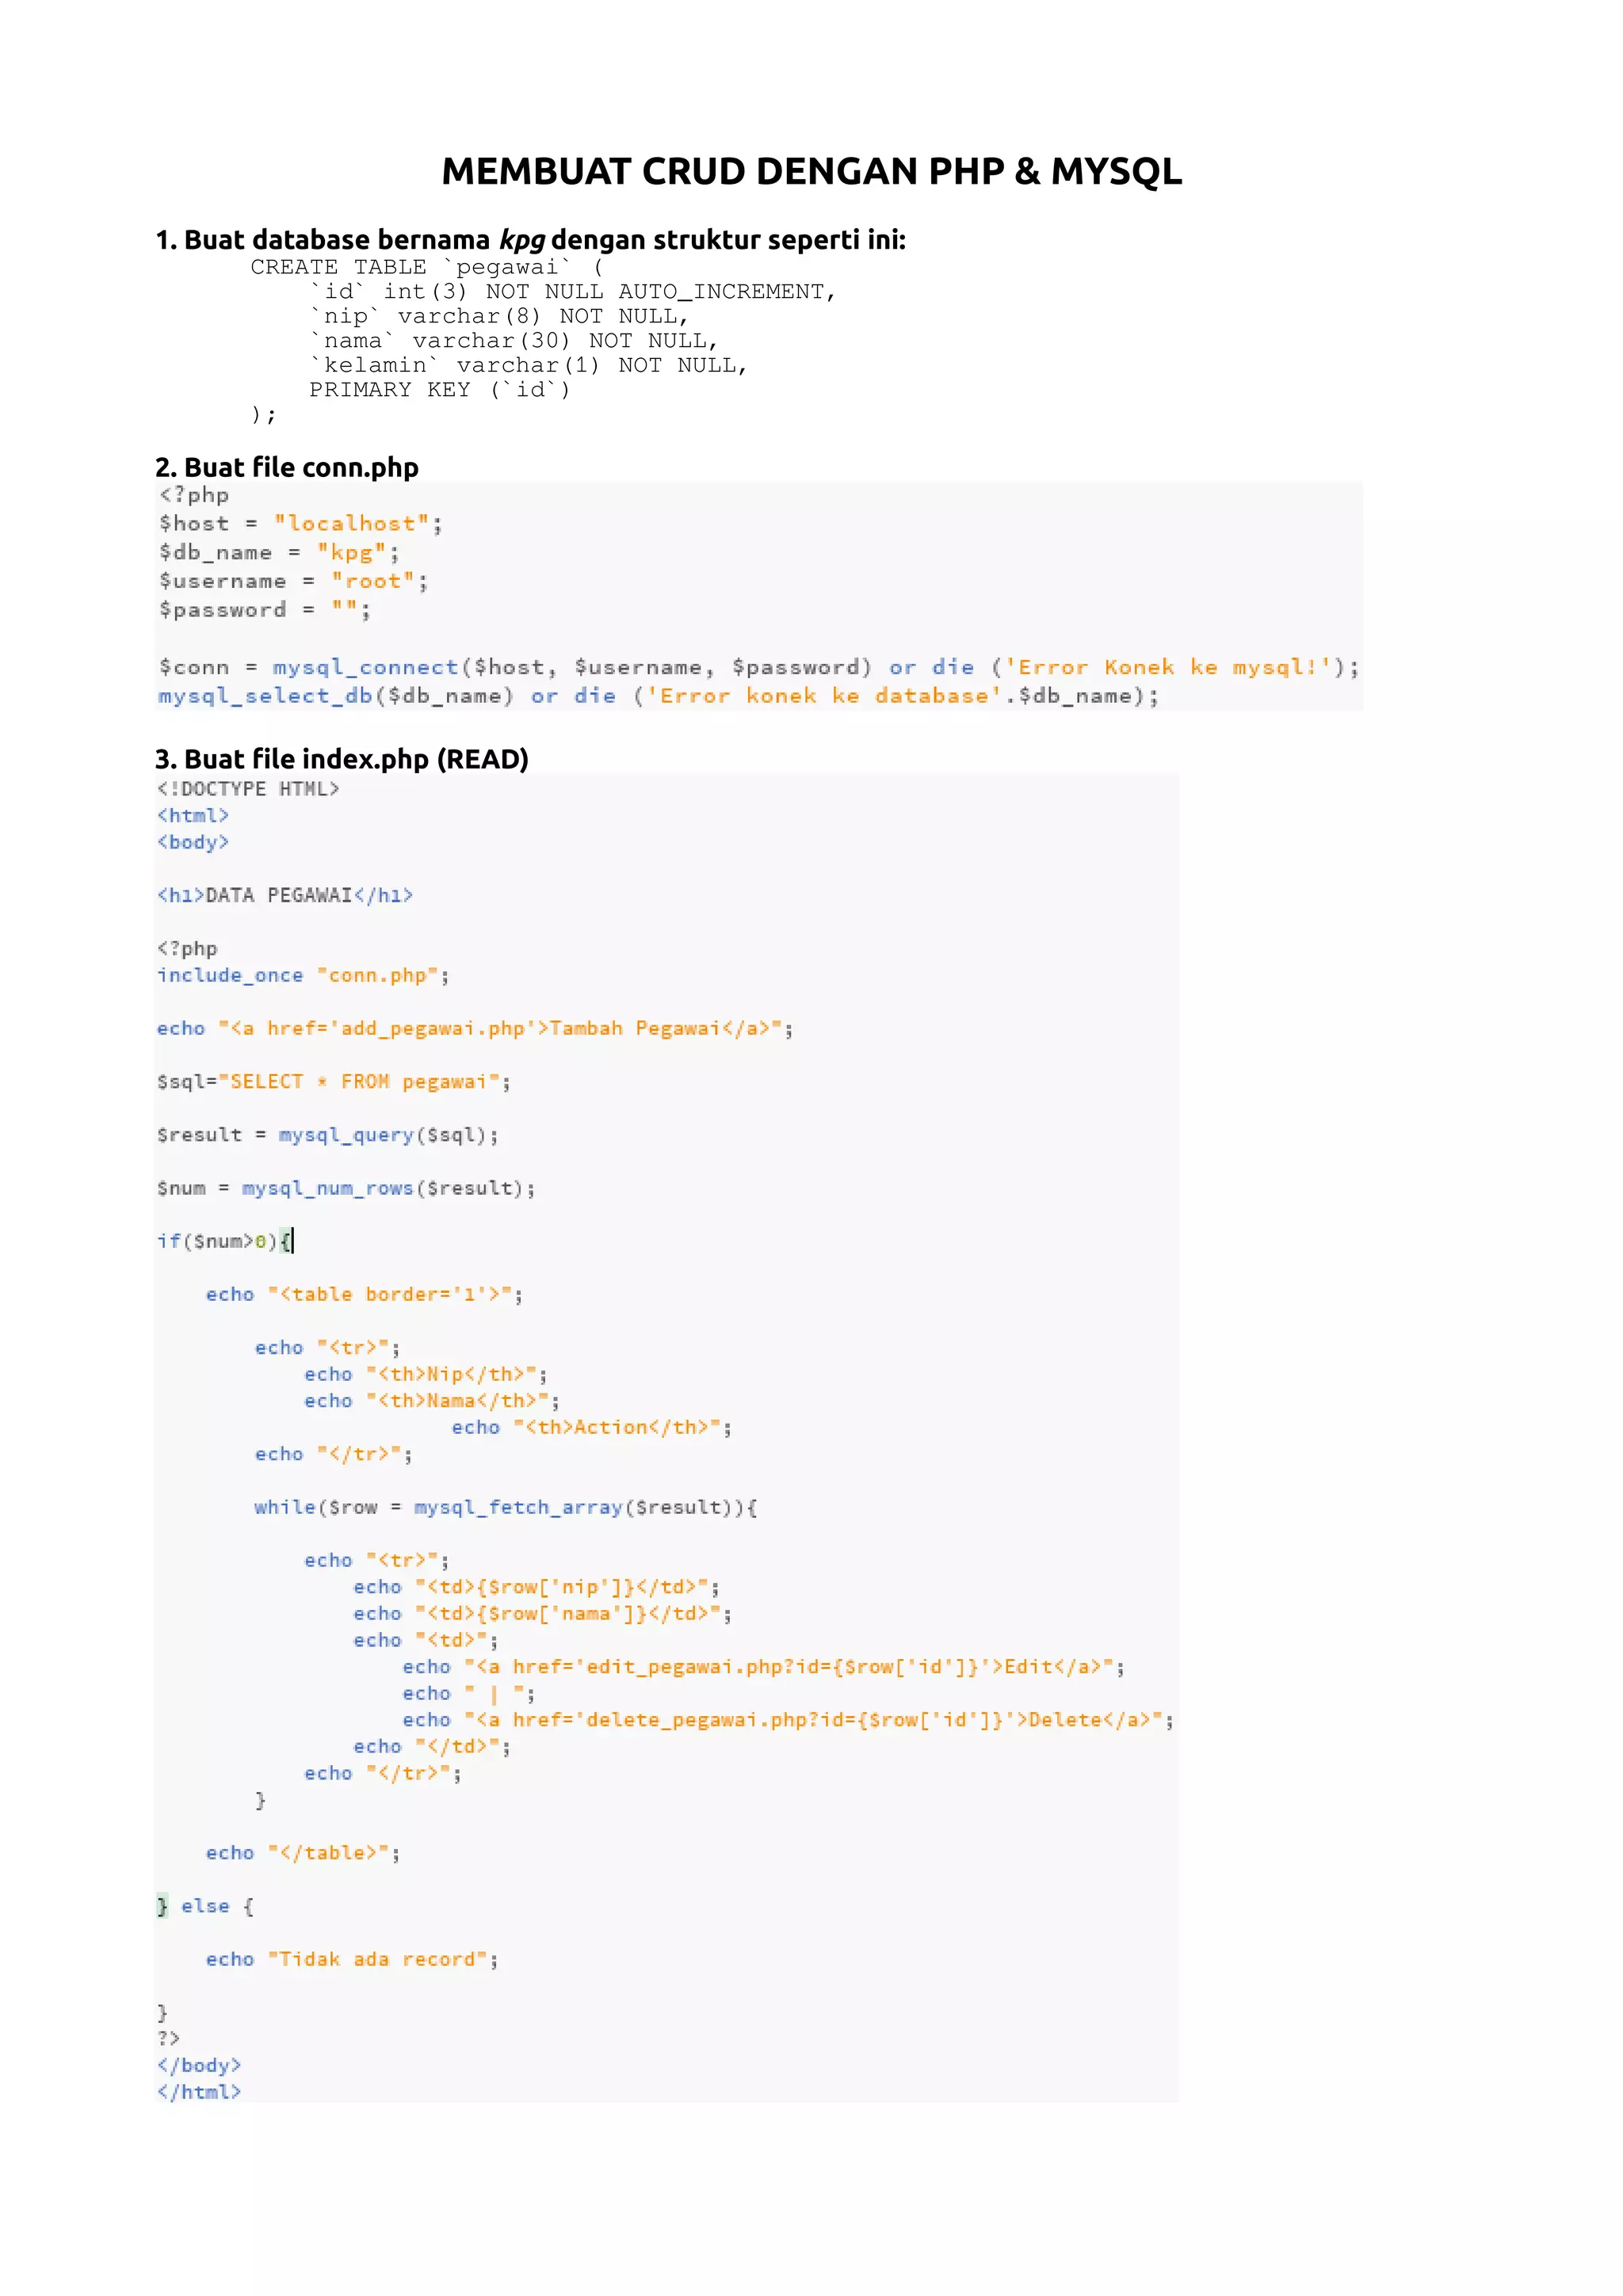Click the line '$username = "root";'
Viewport: 1623px width, 2296px height.
(293, 581)
